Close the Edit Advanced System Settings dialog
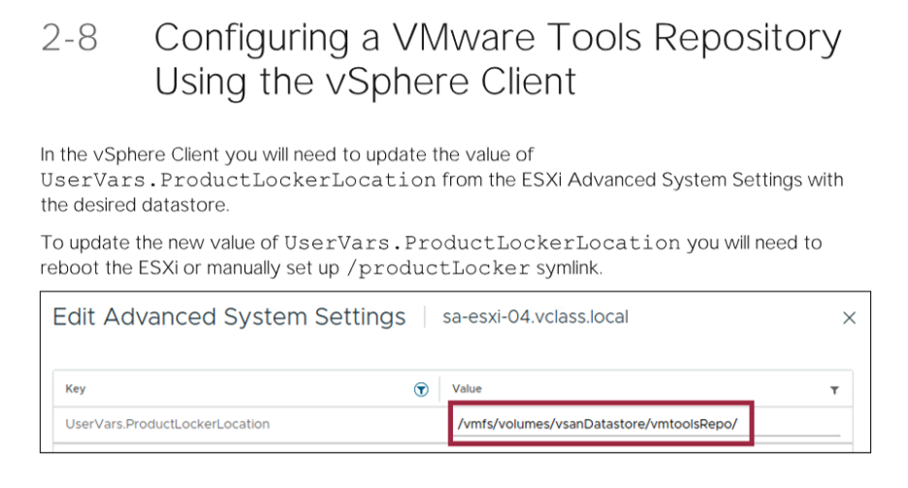The image size is (908, 488). 849,318
